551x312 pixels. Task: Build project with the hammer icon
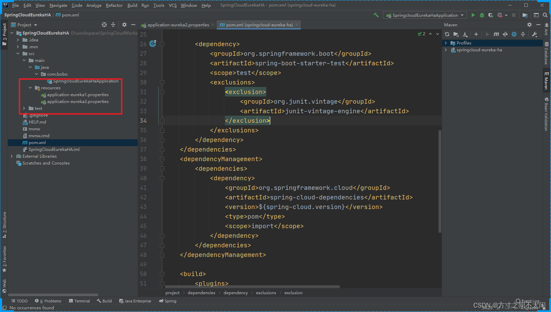click(x=376, y=15)
